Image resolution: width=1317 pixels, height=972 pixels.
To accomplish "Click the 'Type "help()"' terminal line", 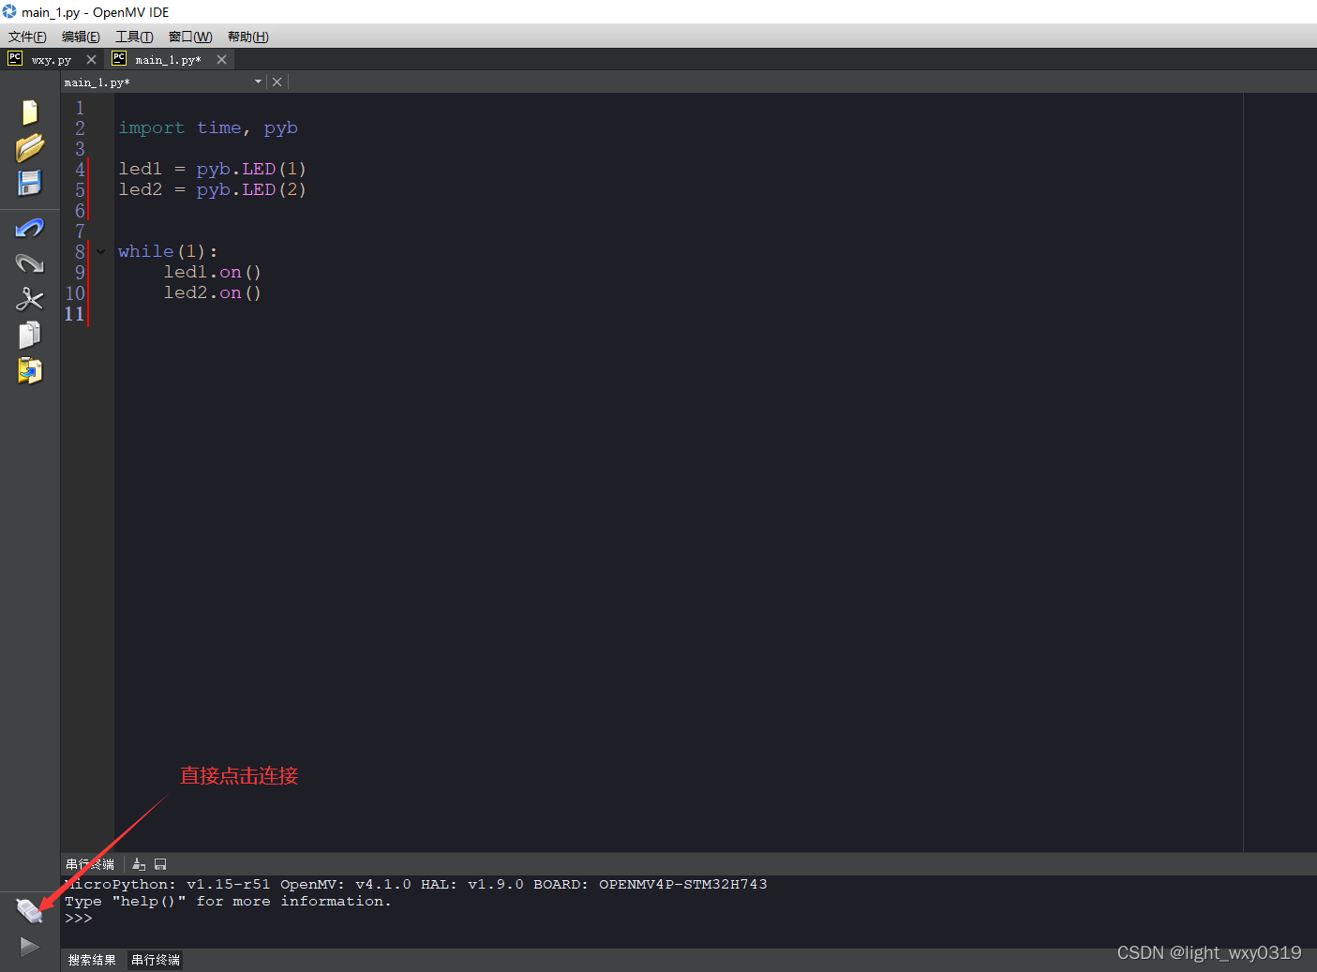I will 228,901.
